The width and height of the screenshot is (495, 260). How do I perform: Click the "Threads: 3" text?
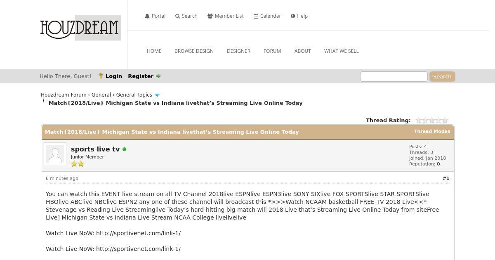pos(421,152)
